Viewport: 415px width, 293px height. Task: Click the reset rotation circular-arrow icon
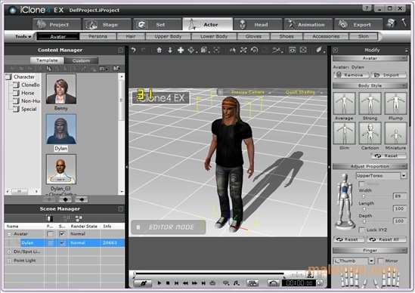click(x=254, y=50)
